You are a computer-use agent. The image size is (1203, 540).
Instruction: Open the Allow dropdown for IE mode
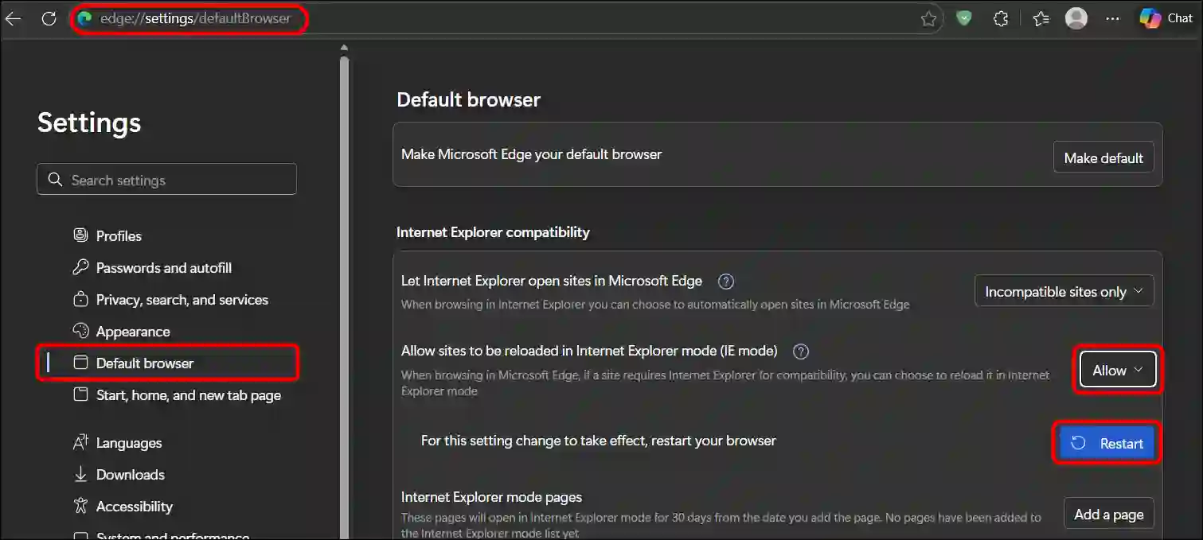point(1116,369)
